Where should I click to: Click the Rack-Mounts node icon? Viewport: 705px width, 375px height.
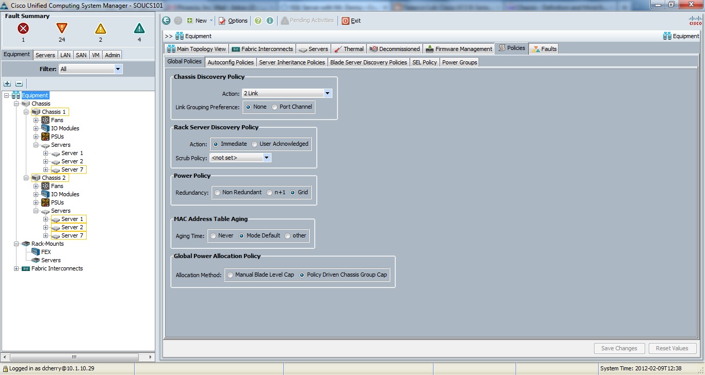pyautogui.click(x=26, y=244)
